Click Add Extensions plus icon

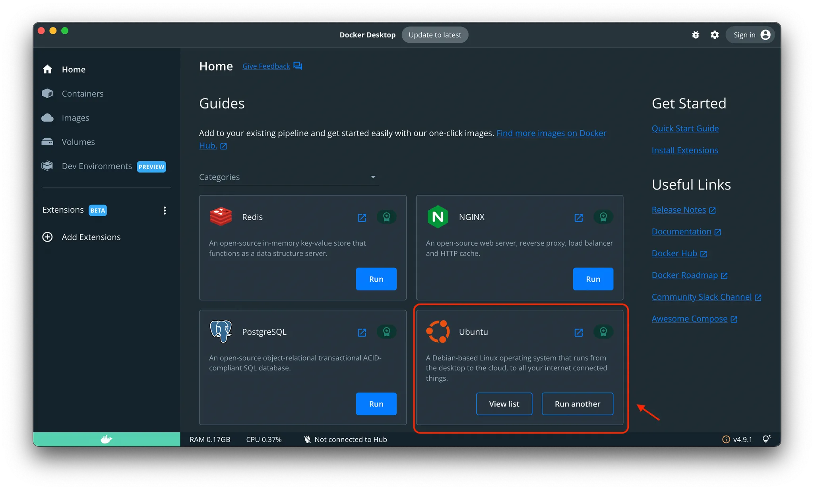(x=47, y=237)
